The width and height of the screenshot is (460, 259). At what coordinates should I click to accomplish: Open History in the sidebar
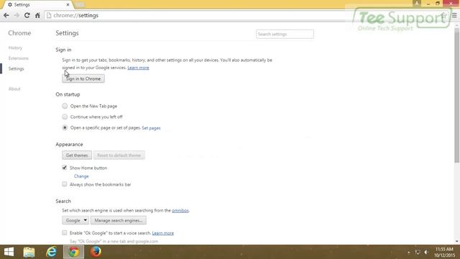click(15, 48)
